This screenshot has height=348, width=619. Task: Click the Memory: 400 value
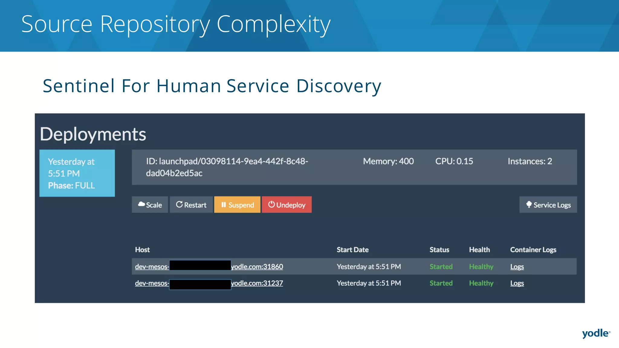point(388,161)
